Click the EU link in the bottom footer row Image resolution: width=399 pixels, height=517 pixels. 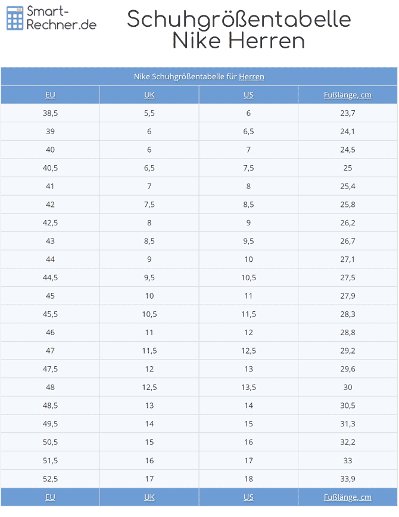50,497
